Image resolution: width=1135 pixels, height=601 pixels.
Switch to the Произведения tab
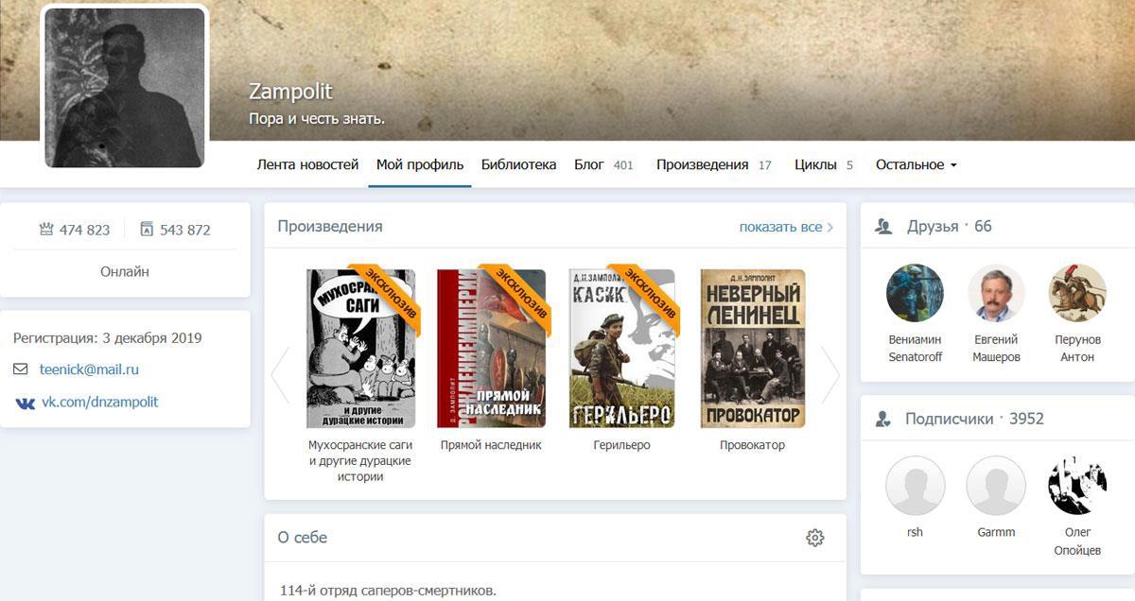coord(714,164)
